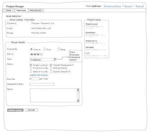Click the Notes scrollbar up arrow
151x136 pixels.
point(78,90)
